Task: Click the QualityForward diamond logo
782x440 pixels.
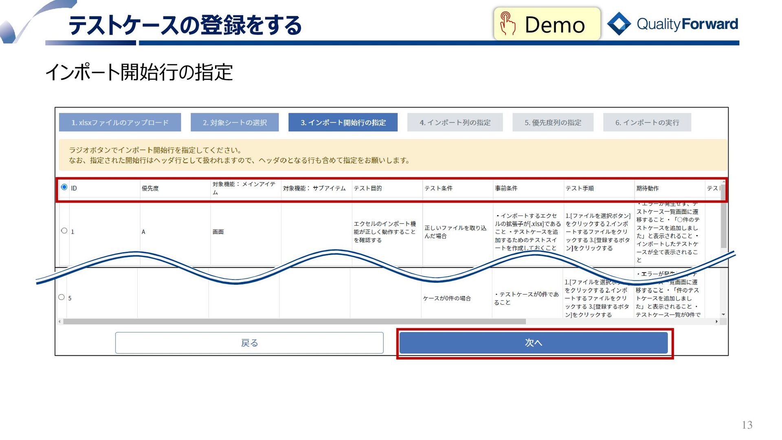Action: pos(619,24)
